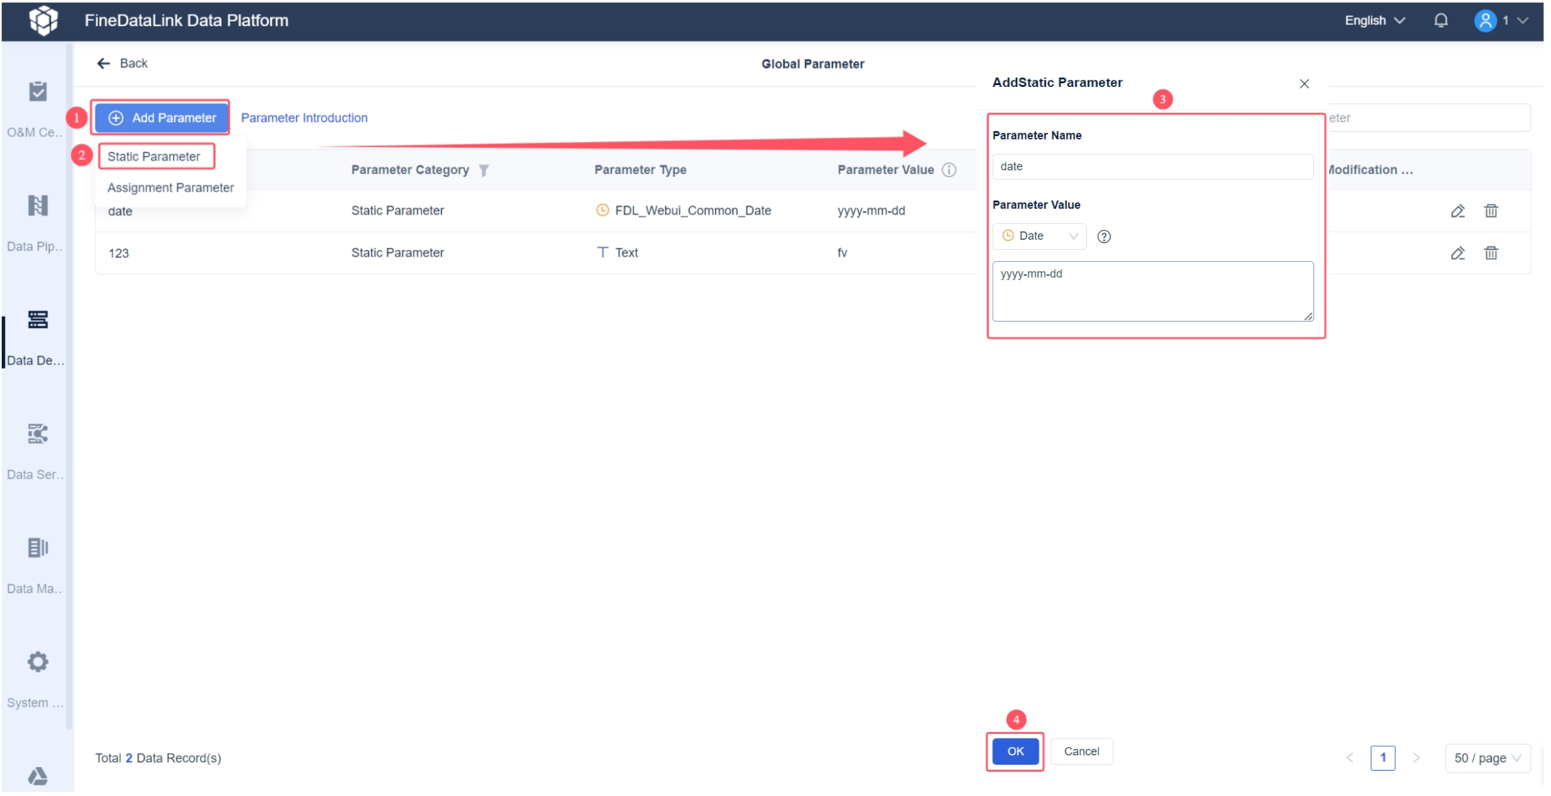This screenshot has width=1551, height=796.
Task: Open the O&M Center sidebar icon
Action: (37, 91)
